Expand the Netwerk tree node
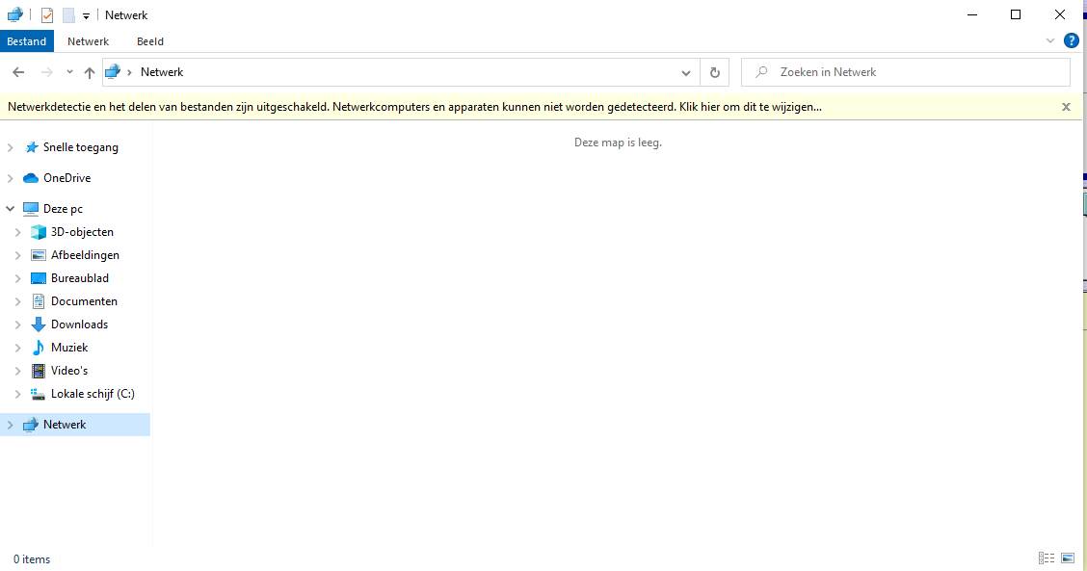 11,425
